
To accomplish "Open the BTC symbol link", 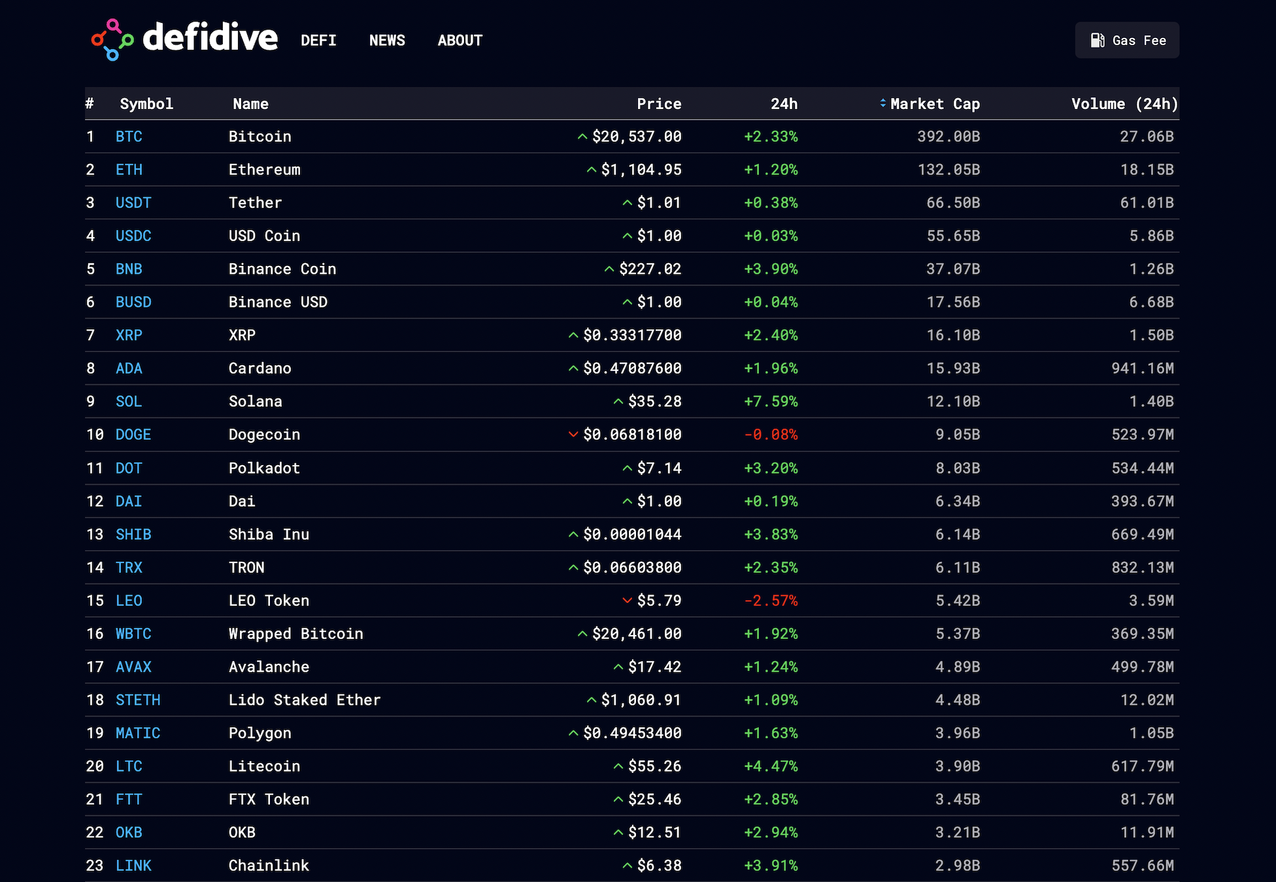I will pos(129,137).
